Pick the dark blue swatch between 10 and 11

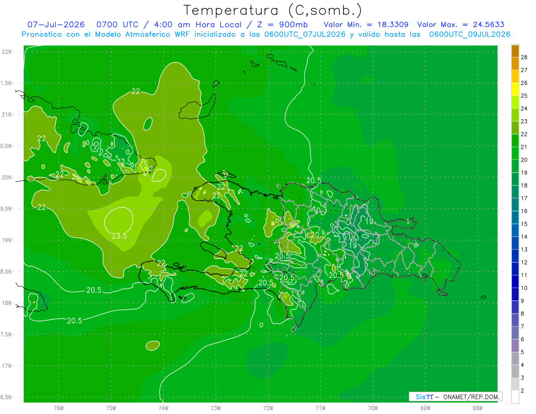pos(515,282)
